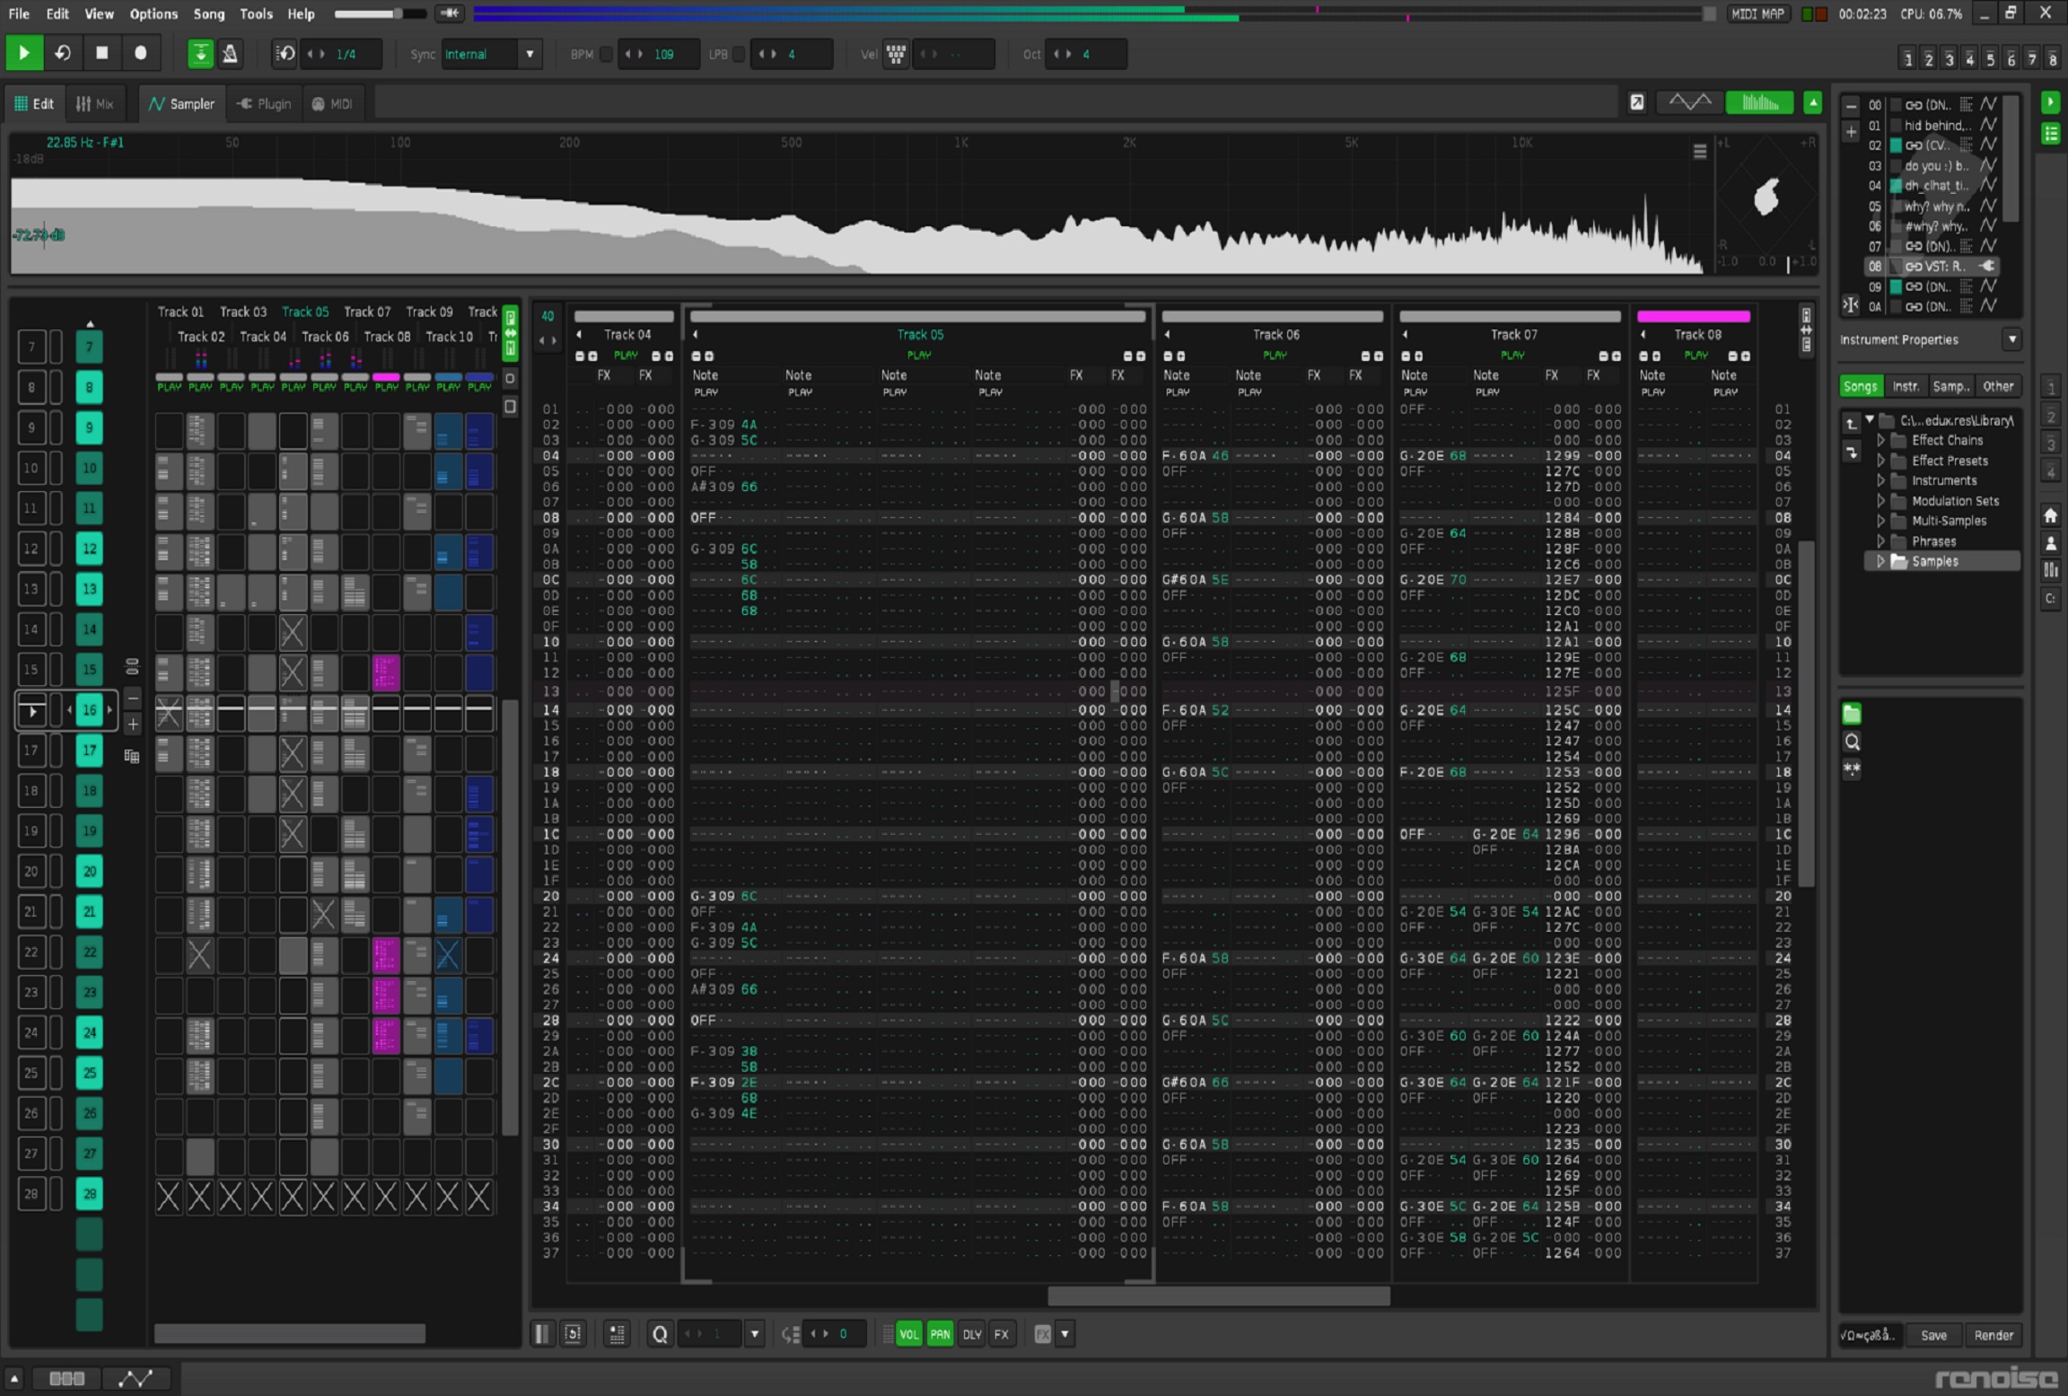The height and width of the screenshot is (1396, 2068).
Task: Open the spectrum options hamburger menu icon
Action: point(1700,152)
